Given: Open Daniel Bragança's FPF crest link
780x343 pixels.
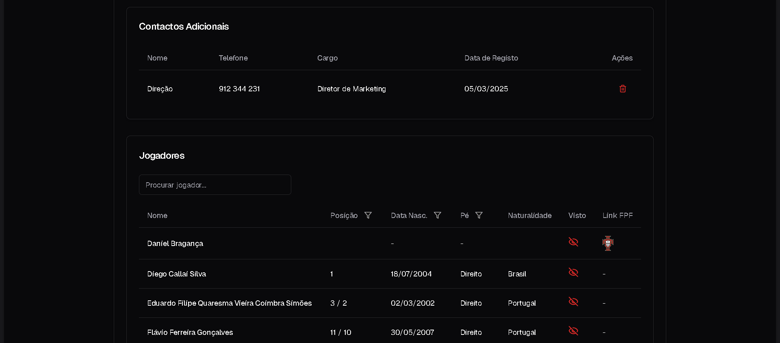Looking at the screenshot, I should [x=608, y=243].
